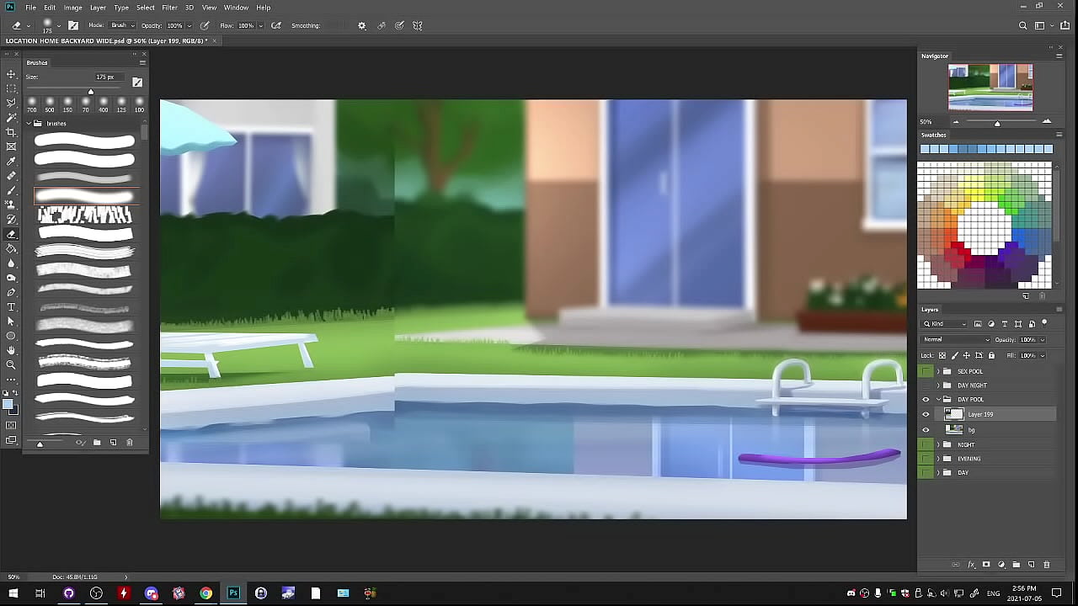Collapse the DAY POOL layer group
The height and width of the screenshot is (606, 1078).
(x=938, y=400)
